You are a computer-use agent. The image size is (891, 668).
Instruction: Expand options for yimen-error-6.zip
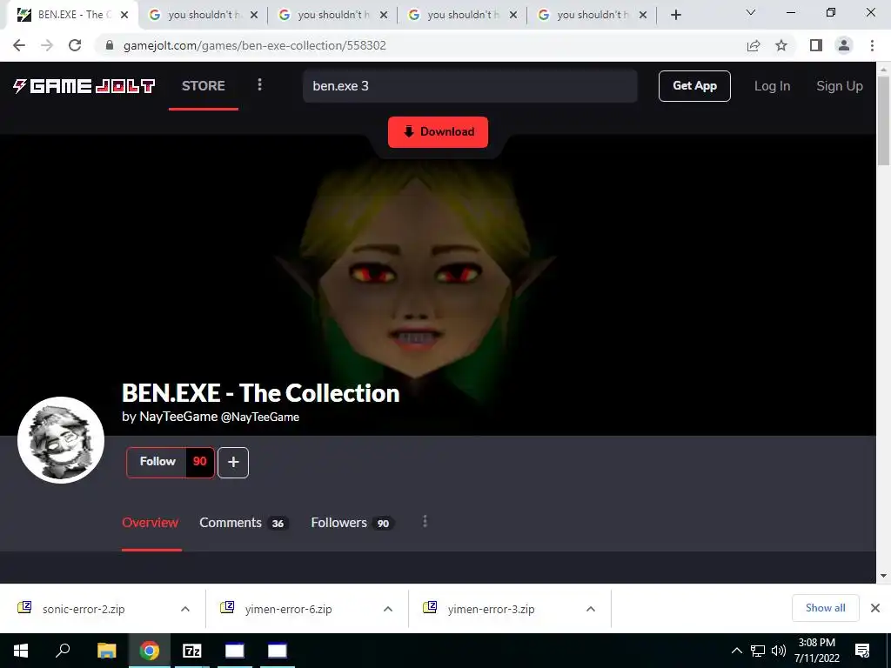[x=388, y=609]
